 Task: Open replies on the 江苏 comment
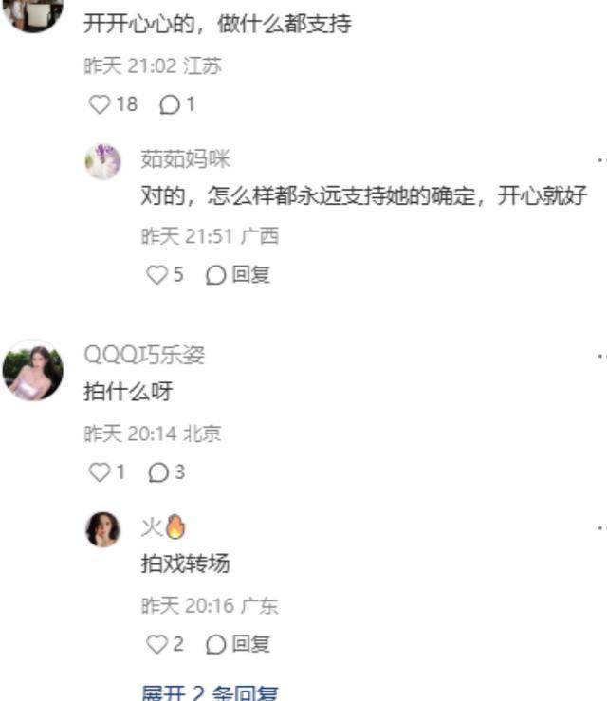pyautogui.click(x=177, y=104)
